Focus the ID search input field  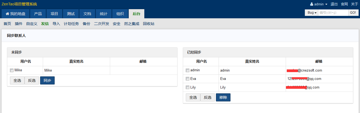(333, 13)
